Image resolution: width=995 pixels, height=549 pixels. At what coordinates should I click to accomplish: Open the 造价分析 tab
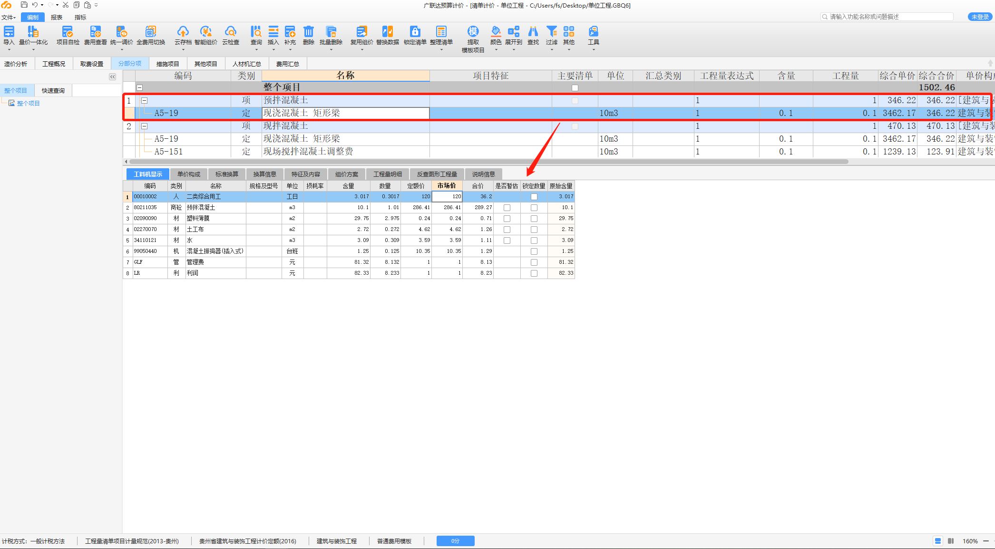tap(16, 64)
